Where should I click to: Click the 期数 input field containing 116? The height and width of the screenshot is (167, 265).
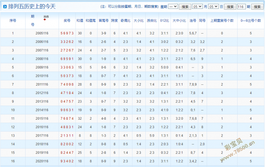click(x=241, y=7)
